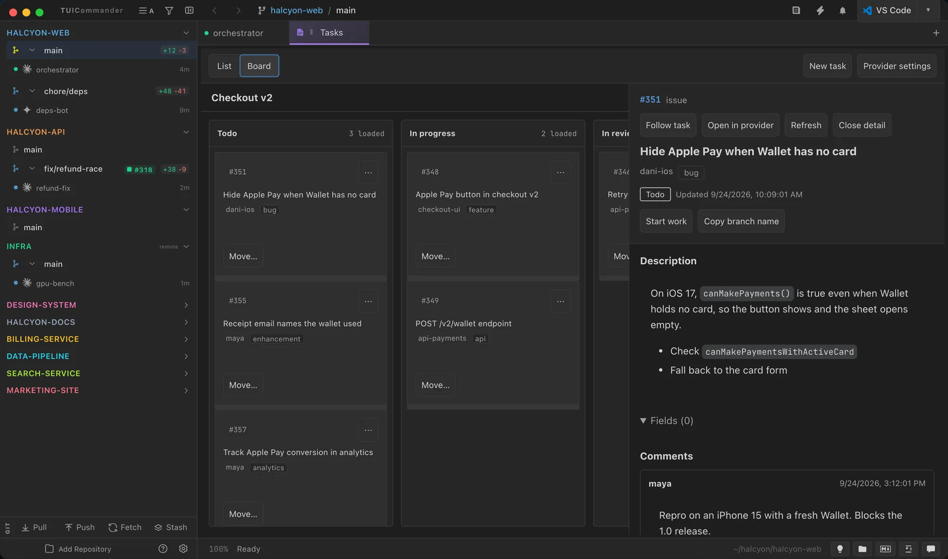This screenshot has height=559, width=948.
Task: Click the outline list icon in status bar
Action: coord(908,549)
